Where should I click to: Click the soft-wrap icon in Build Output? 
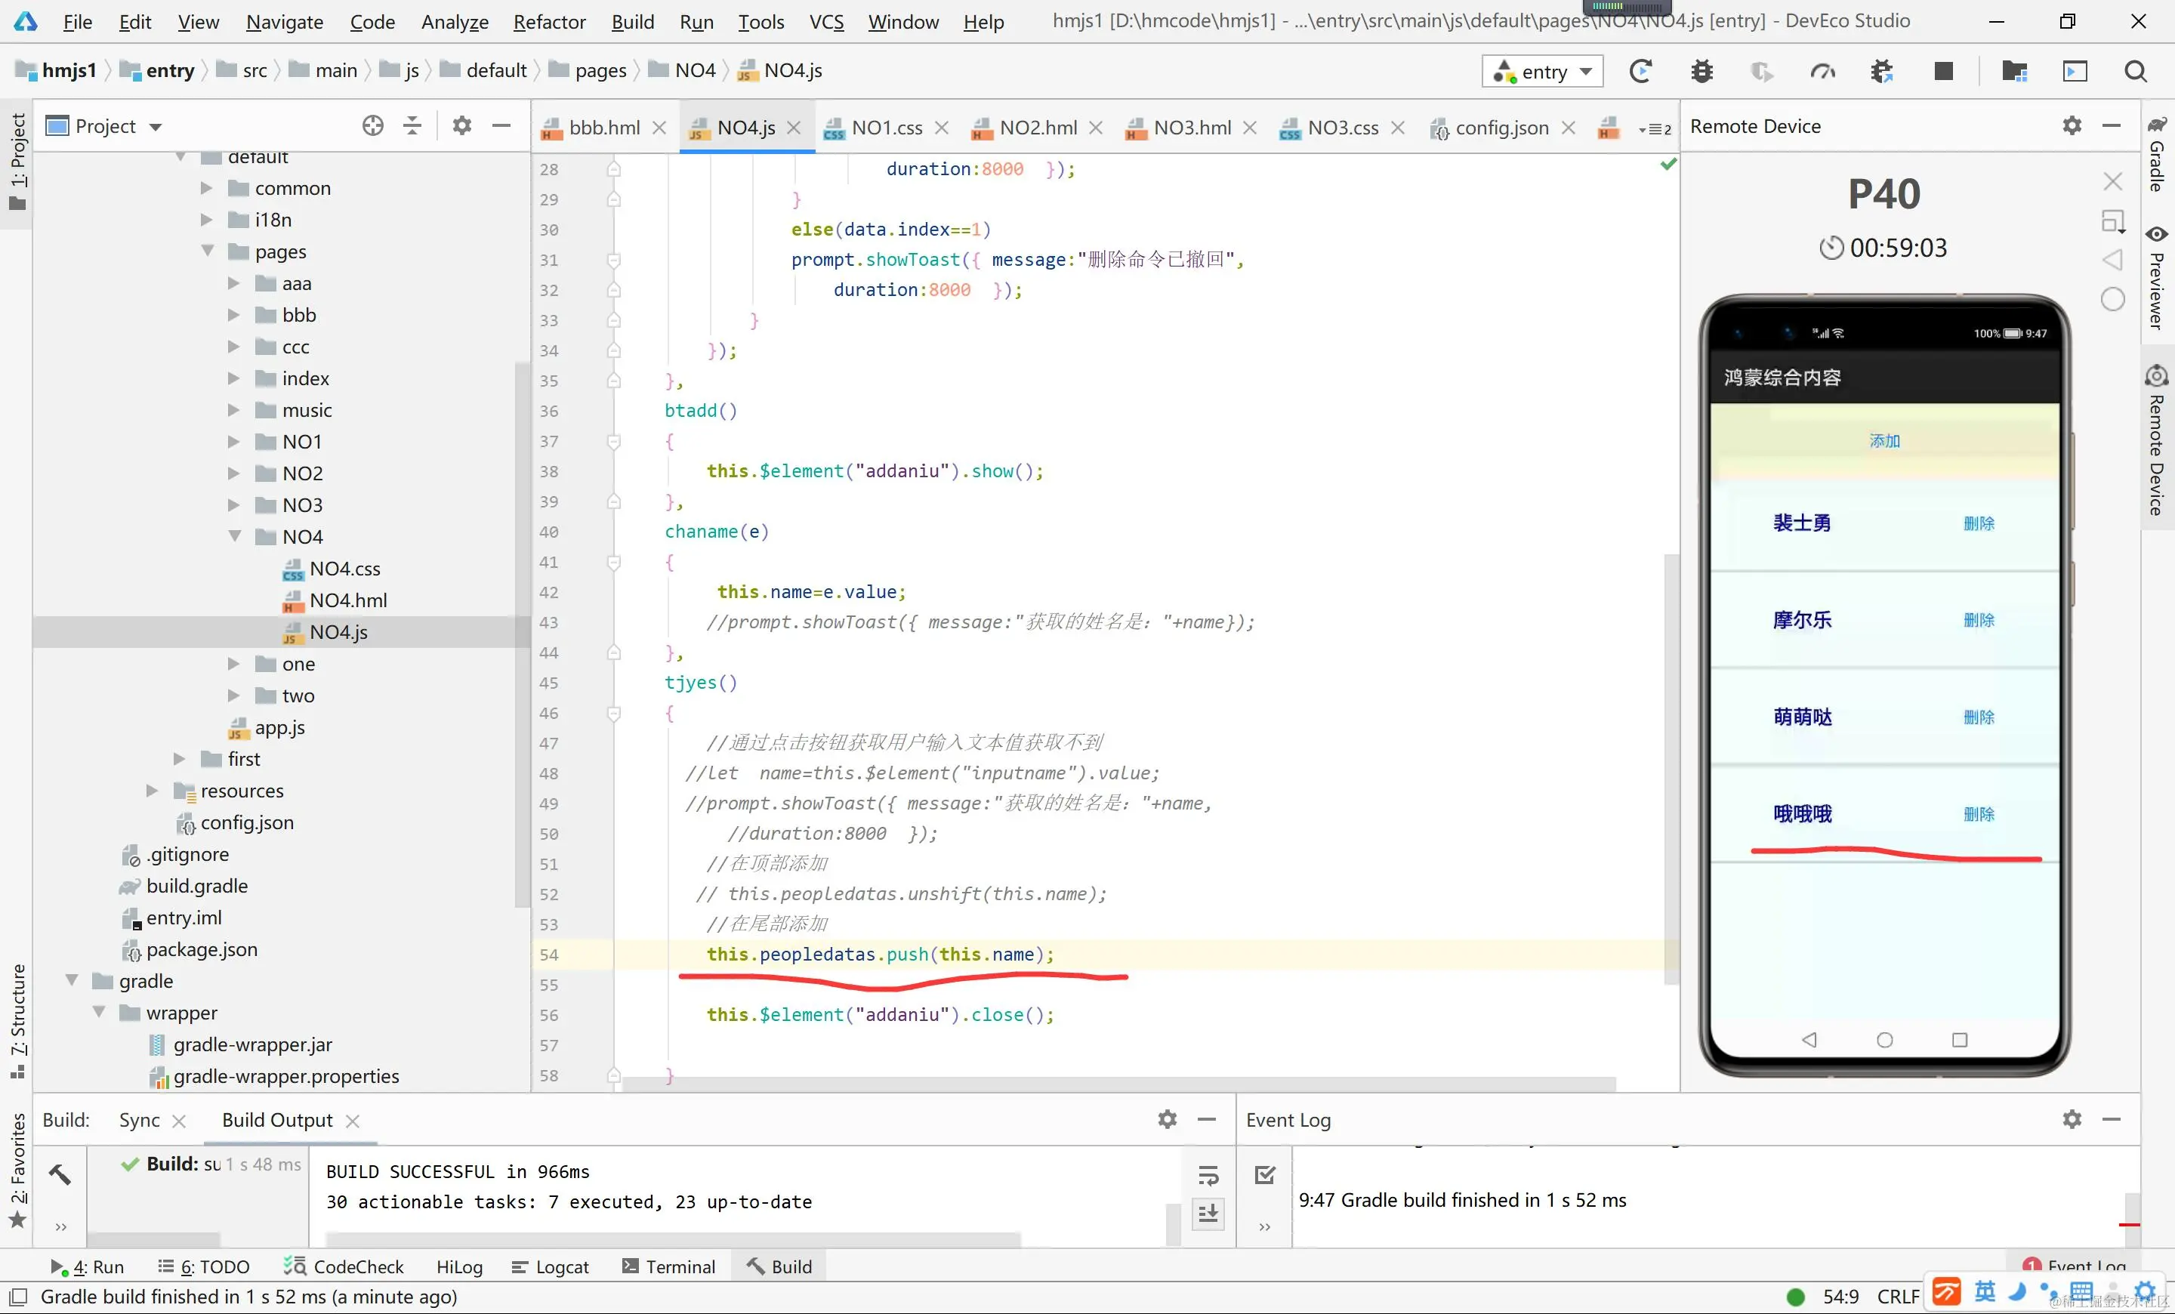tap(1208, 1176)
